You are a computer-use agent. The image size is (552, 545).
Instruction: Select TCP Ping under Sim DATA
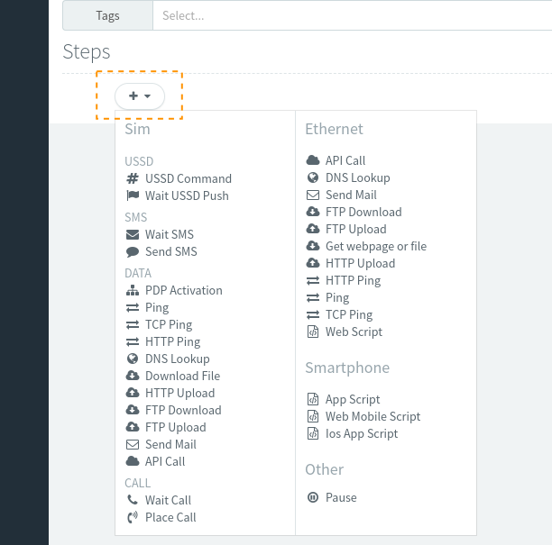[169, 324]
